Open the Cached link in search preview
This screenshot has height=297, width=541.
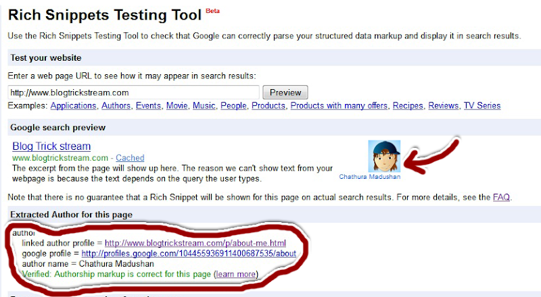click(130, 158)
